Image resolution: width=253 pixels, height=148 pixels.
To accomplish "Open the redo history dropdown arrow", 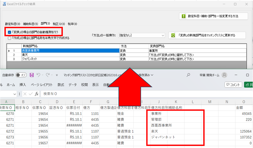I will 52,75.
